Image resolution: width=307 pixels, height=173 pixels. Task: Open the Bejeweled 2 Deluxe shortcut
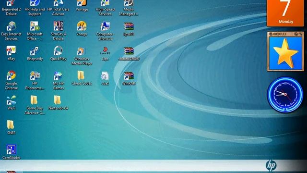tap(11, 8)
